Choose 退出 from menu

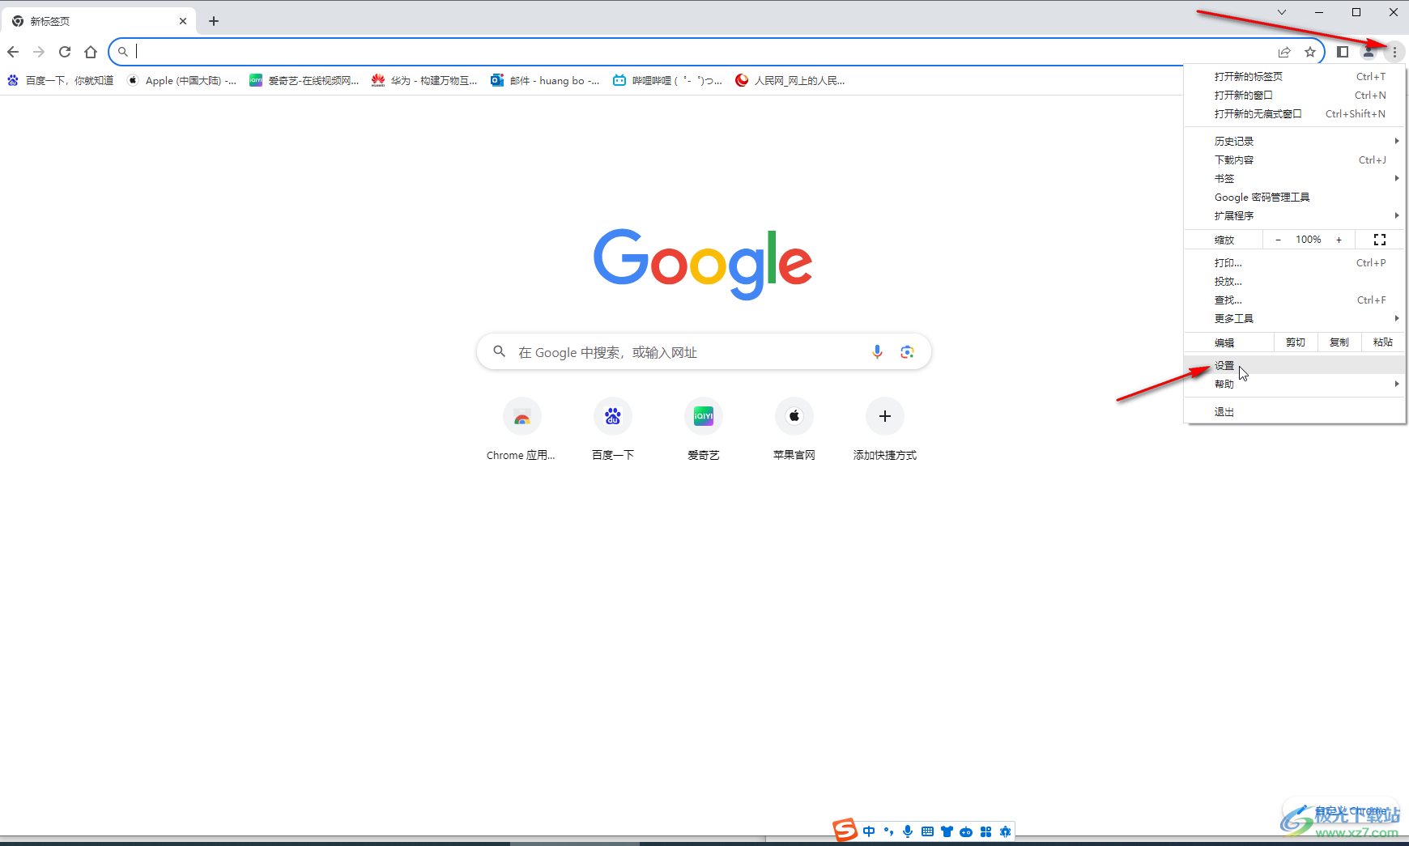tap(1295, 411)
